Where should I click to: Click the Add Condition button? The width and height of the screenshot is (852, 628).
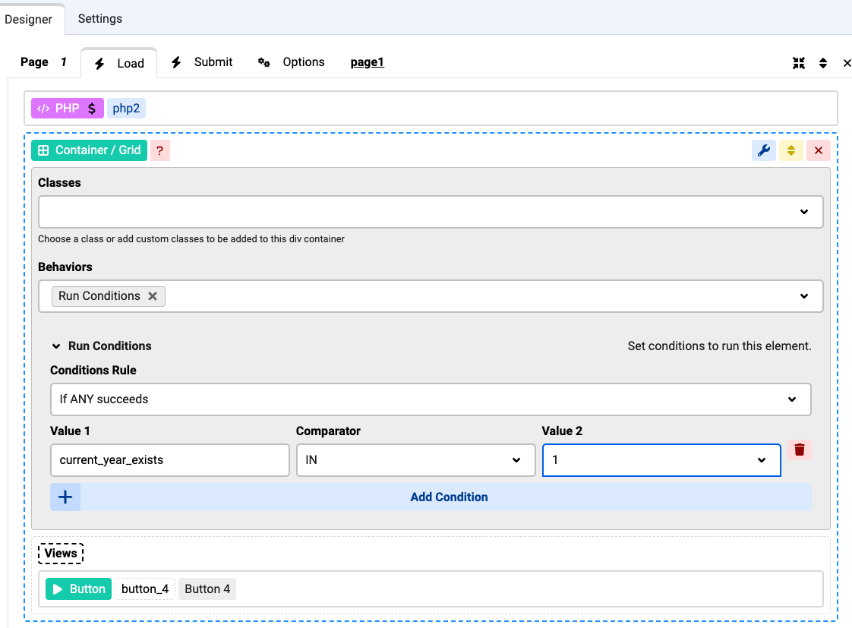click(448, 497)
